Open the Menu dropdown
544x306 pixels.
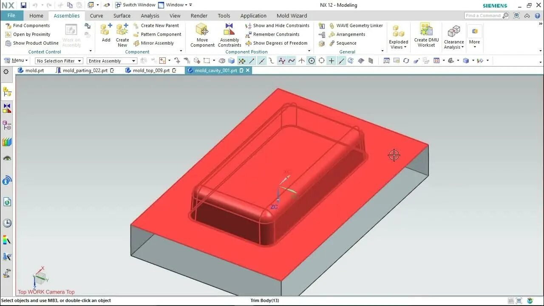click(17, 60)
